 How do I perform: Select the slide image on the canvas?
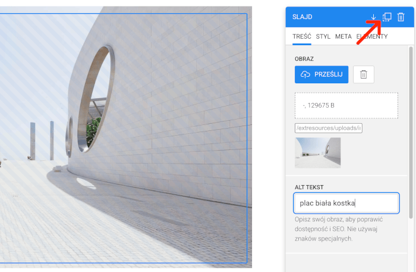pyautogui.click(x=124, y=138)
